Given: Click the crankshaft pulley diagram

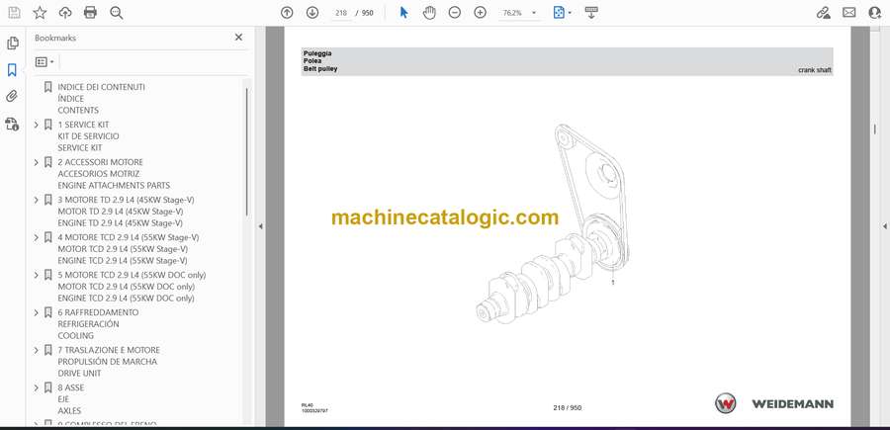Looking at the screenshot, I should click(554, 224).
